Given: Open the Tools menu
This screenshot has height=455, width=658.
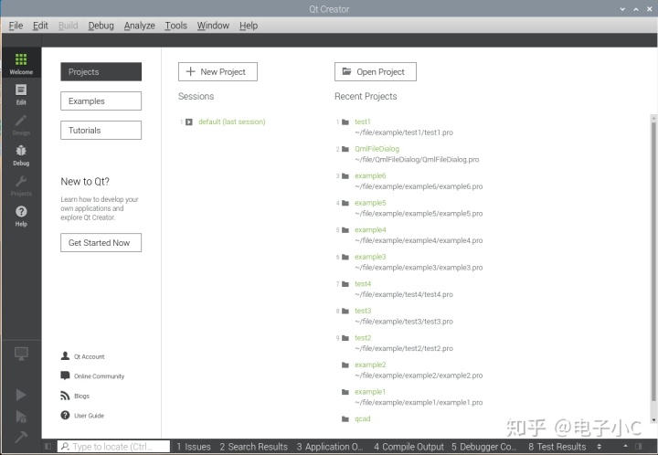Looking at the screenshot, I should pyautogui.click(x=175, y=26).
